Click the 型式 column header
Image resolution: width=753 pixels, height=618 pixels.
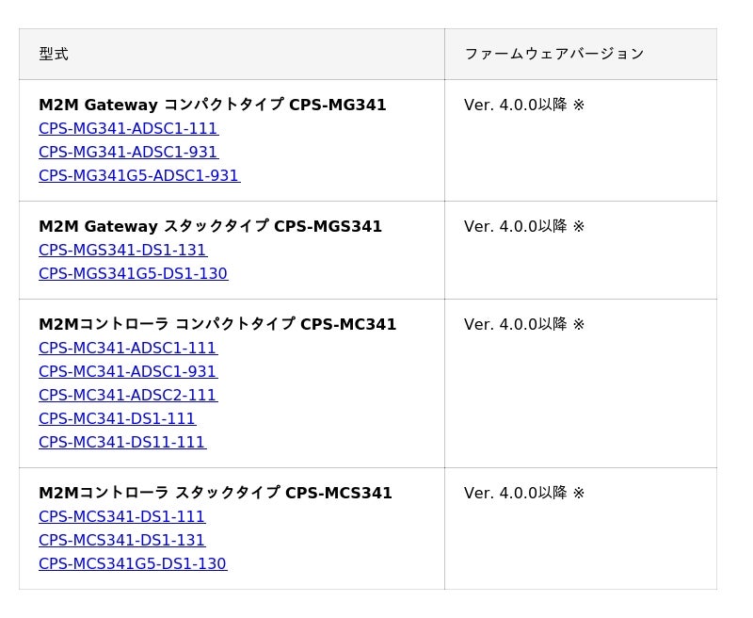tap(54, 55)
